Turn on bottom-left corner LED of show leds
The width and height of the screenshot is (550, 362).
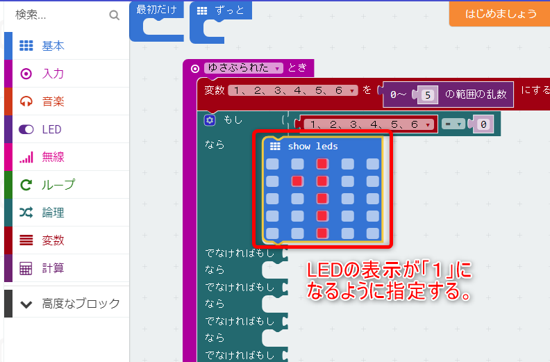pos(272,233)
